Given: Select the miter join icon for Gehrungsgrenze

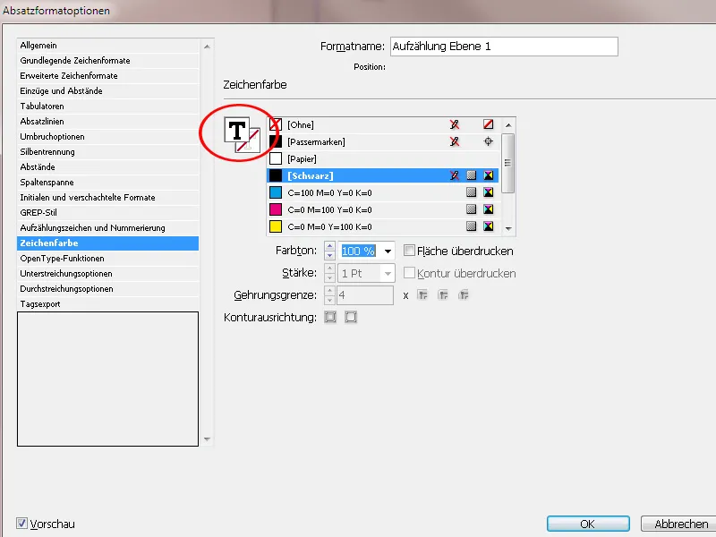Looking at the screenshot, I should pyautogui.click(x=422, y=295).
